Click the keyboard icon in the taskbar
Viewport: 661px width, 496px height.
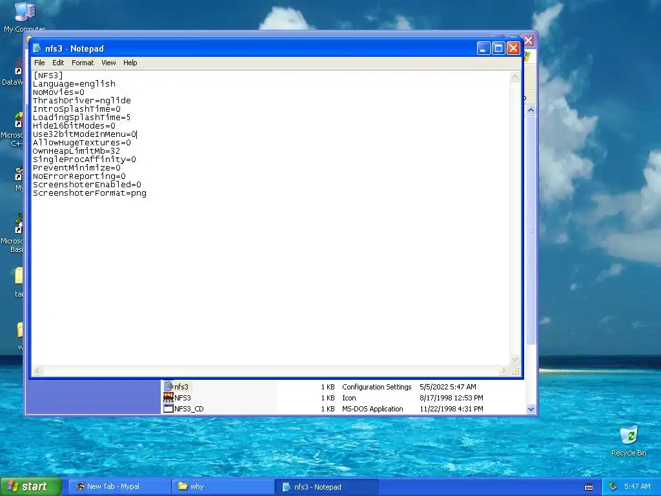click(589, 487)
